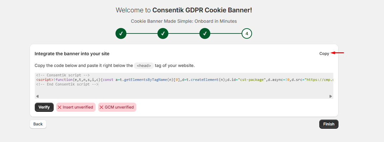Click the <head> tag chip
The height and width of the screenshot is (142, 384).
coord(144,66)
